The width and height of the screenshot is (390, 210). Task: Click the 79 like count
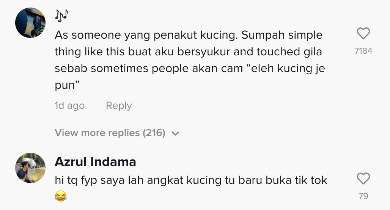tap(363, 196)
